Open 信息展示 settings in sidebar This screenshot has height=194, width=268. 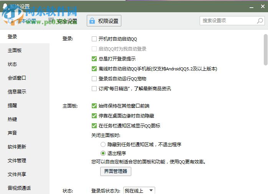pos(25,91)
